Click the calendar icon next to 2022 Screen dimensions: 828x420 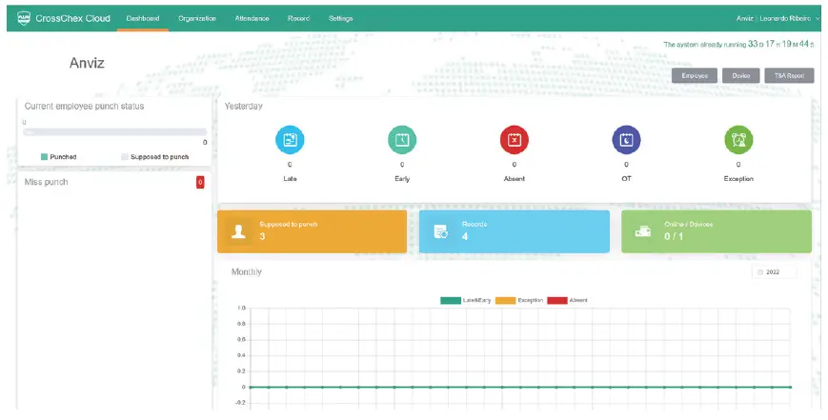tap(760, 272)
